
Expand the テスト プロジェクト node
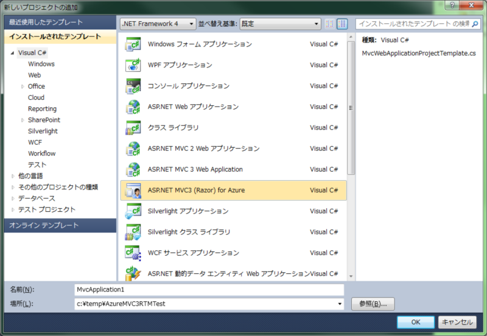click(x=12, y=209)
